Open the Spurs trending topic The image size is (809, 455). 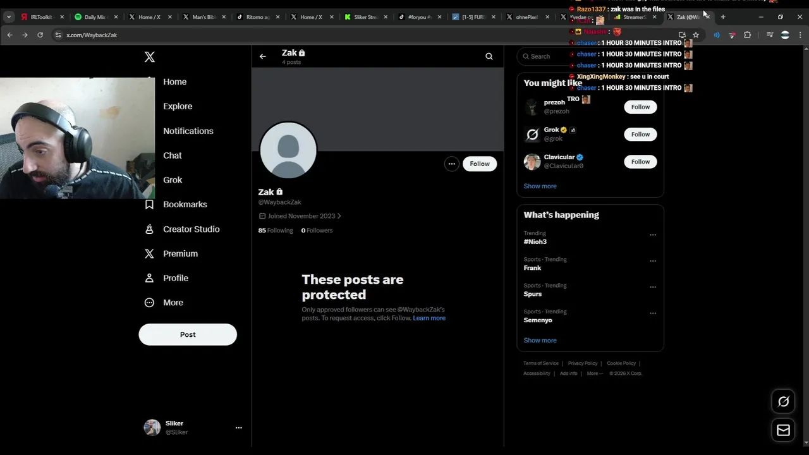pos(532,294)
